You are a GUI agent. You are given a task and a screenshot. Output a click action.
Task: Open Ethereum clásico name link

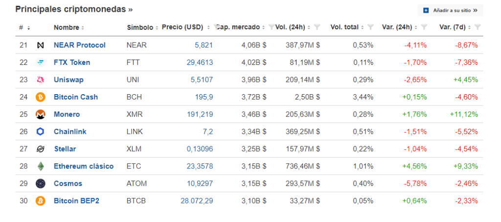tap(84, 166)
